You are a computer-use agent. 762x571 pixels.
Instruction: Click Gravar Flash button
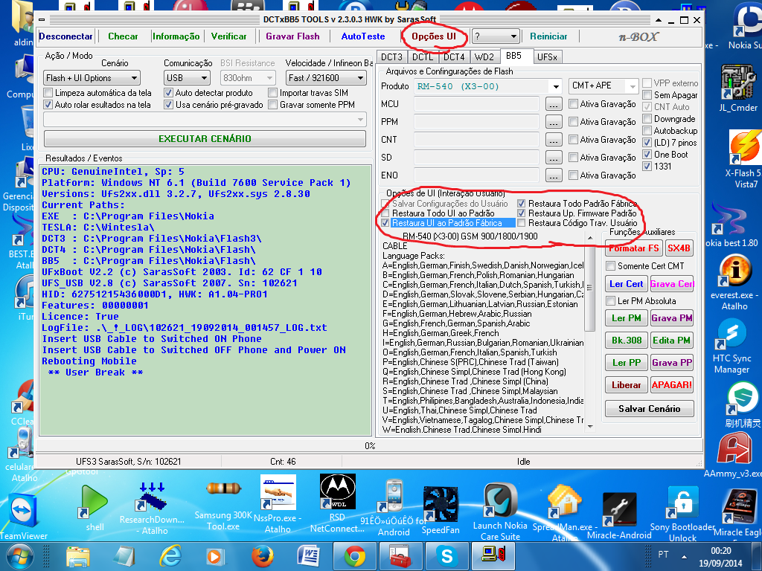click(x=292, y=36)
